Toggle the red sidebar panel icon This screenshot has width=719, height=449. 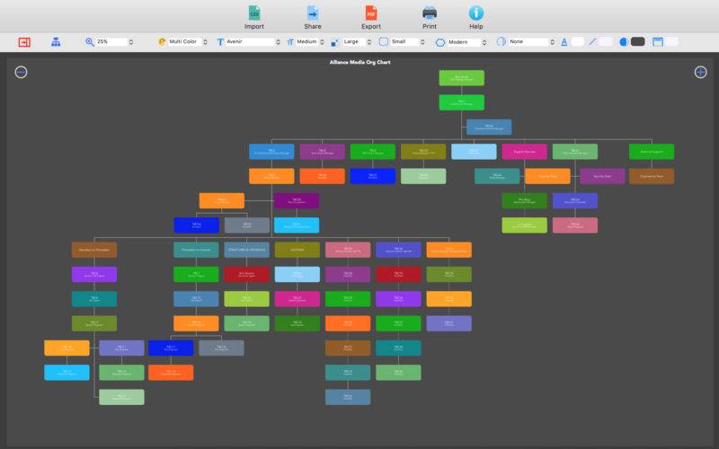click(24, 42)
